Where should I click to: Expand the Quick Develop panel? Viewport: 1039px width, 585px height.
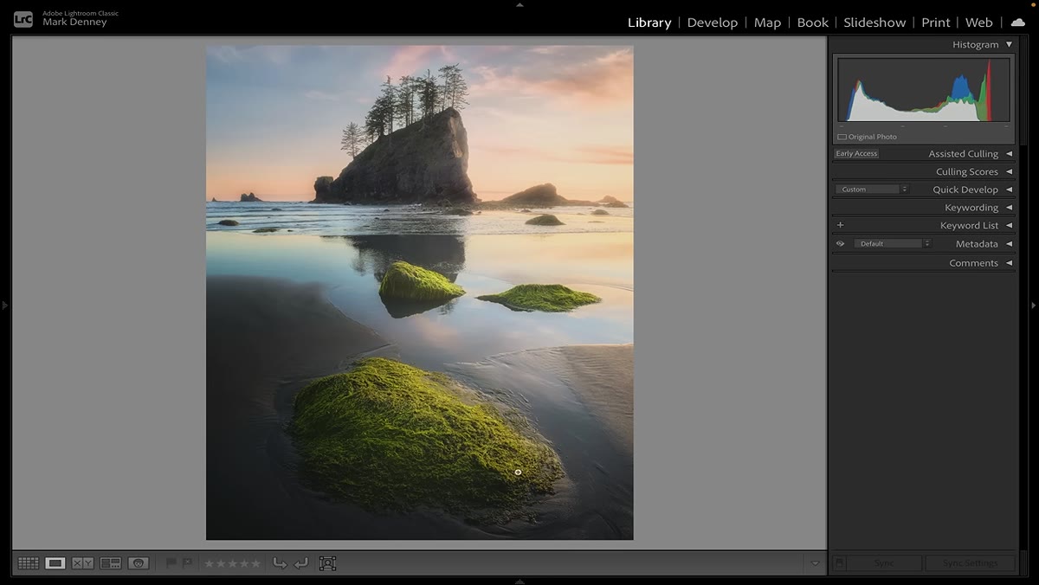point(1009,190)
